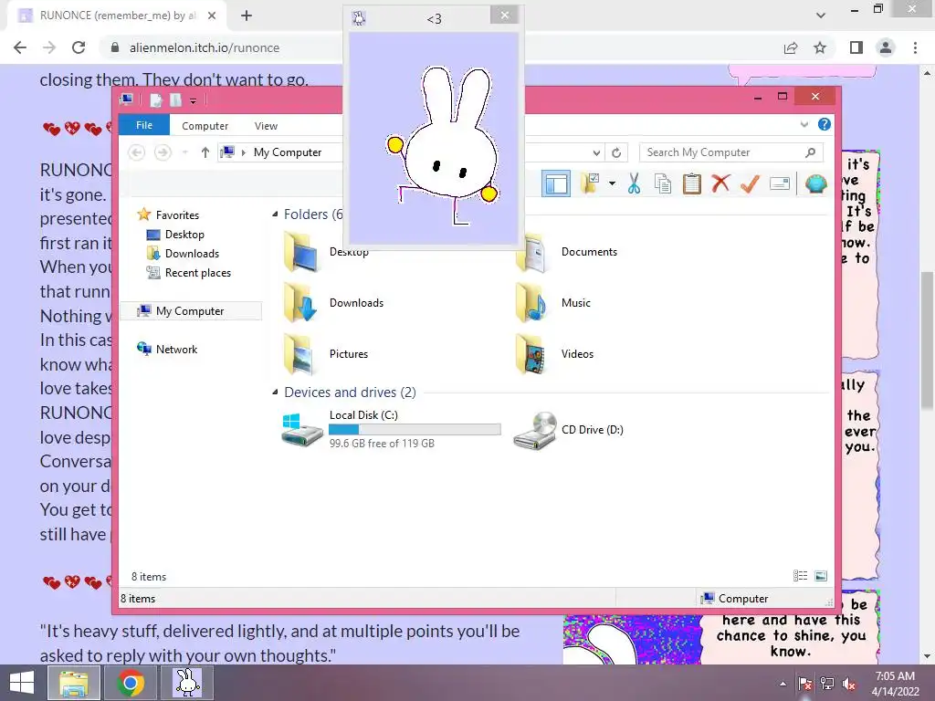This screenshot has height=701, width=935.
Task: Switch to large icons view in status bar
Action: pos(821,576)
